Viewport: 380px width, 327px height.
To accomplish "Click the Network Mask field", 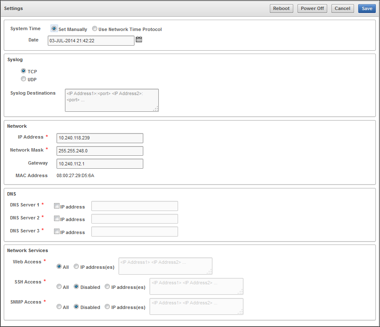I will click(x=100, y=151).
